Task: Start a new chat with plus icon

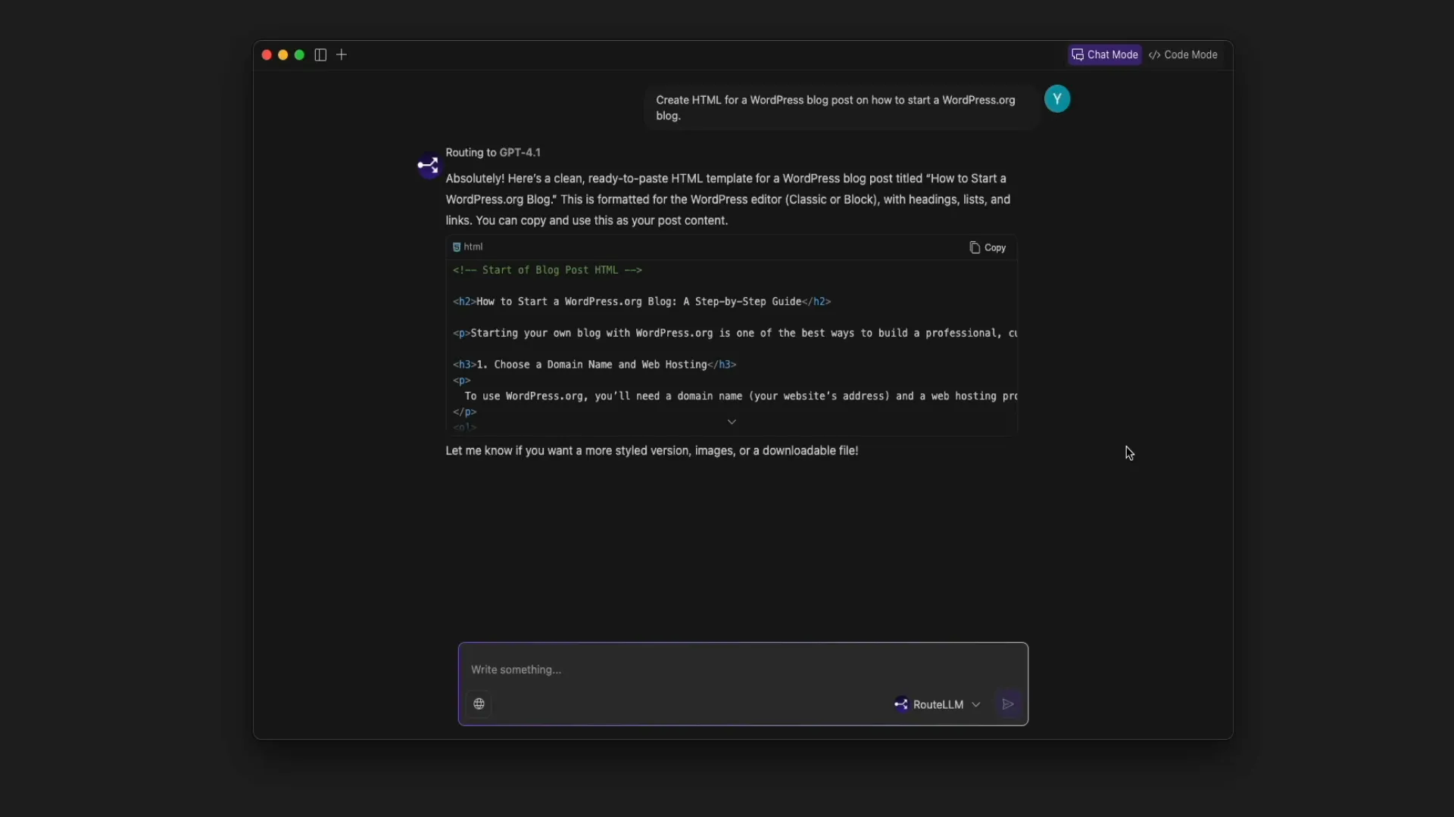Action: (x=342, y=55)
